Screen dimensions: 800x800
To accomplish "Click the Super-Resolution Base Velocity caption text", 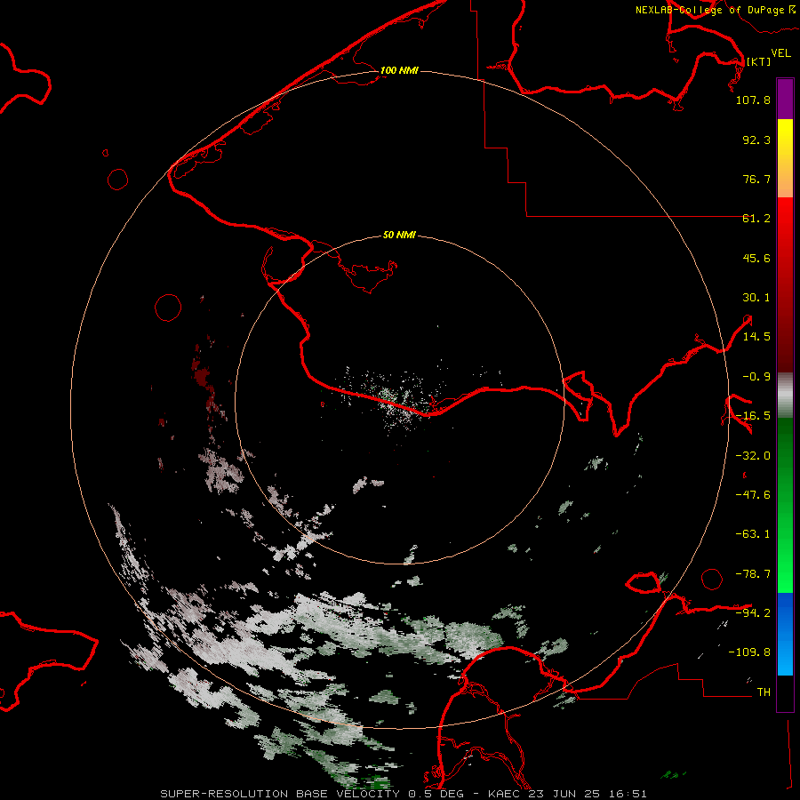I will (x=404, y=794).
